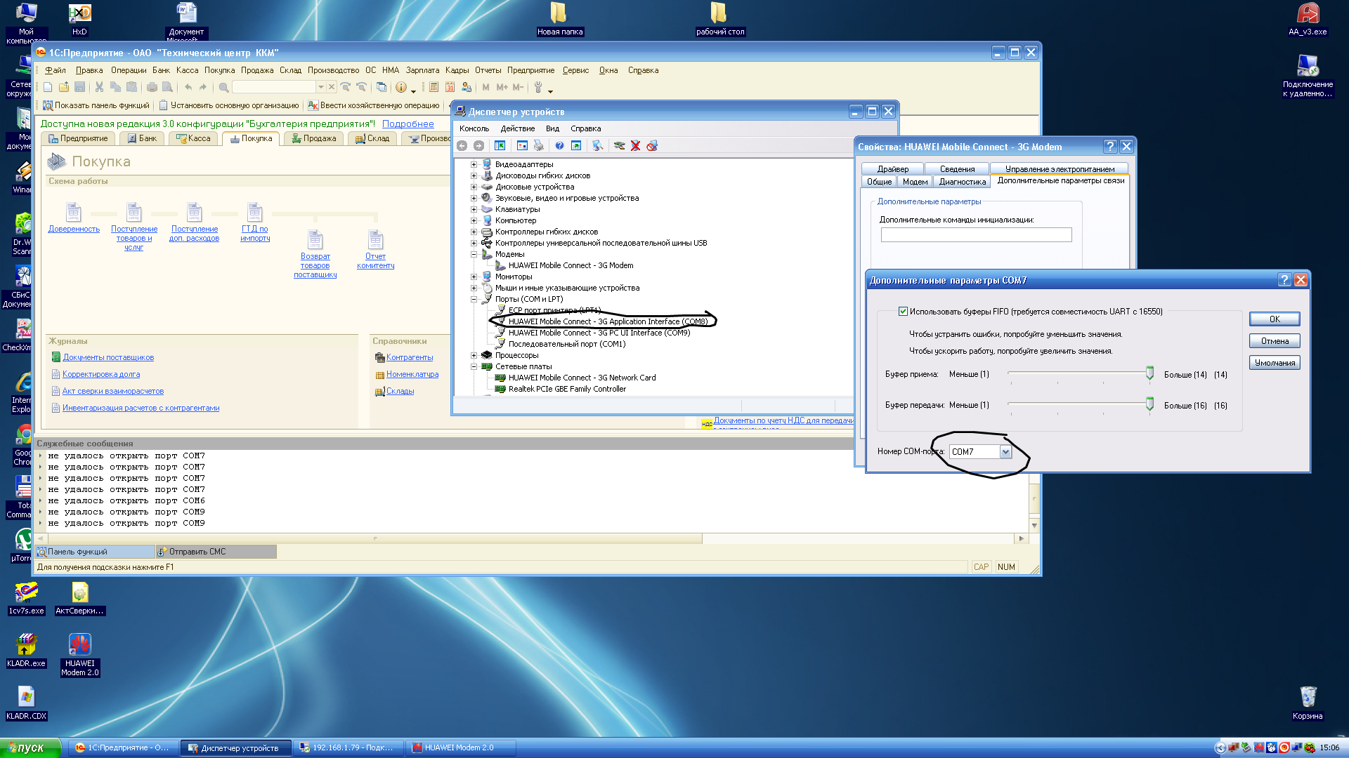Open the Документы поставщиков link
1349x758 pixels.
point(108,358)
